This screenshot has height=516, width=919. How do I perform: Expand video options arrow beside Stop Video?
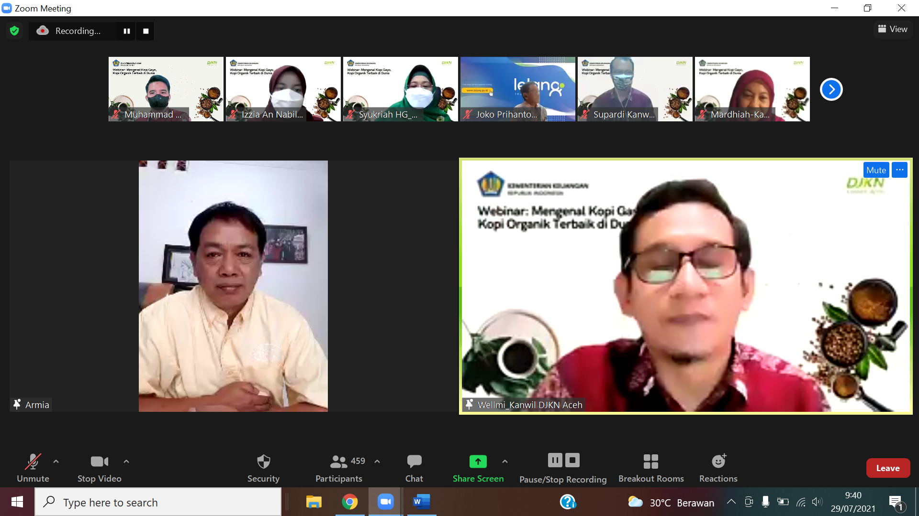tap(126, 462)
